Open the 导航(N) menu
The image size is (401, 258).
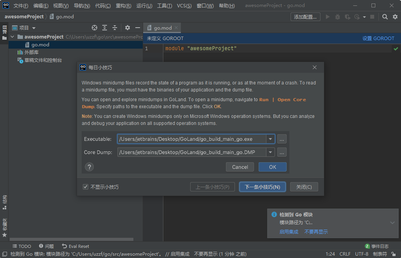[82, 5]
